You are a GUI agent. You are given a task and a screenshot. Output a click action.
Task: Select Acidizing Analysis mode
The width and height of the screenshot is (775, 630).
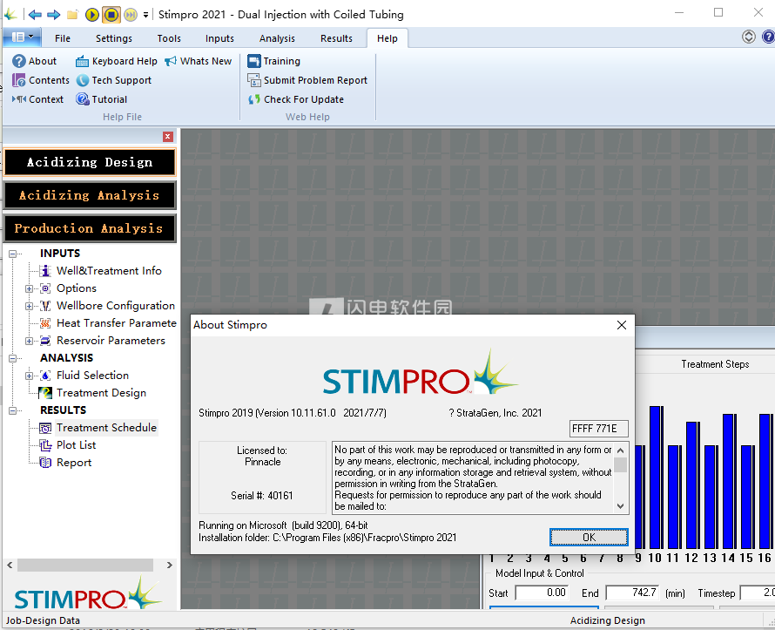tap(90, 195)
